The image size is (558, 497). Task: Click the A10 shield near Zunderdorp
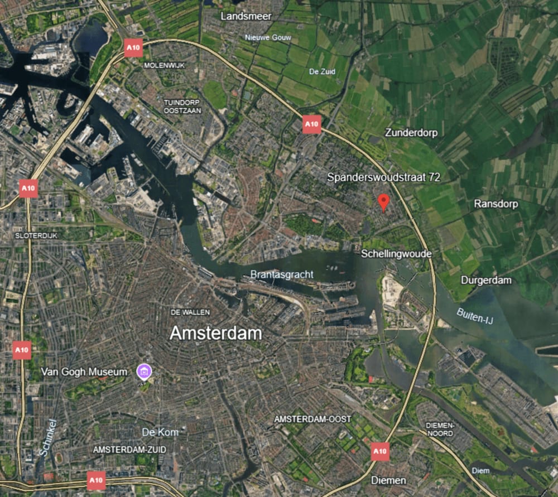pos(312,124)
